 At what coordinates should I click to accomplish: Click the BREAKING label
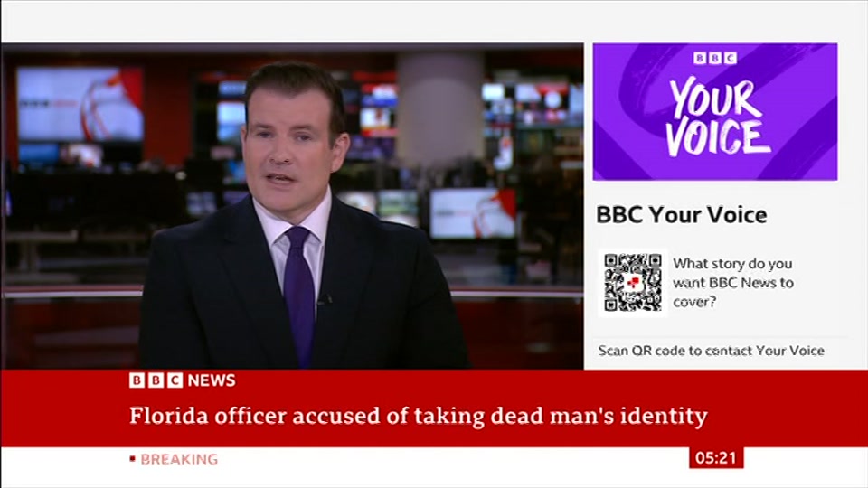(179, 459)
